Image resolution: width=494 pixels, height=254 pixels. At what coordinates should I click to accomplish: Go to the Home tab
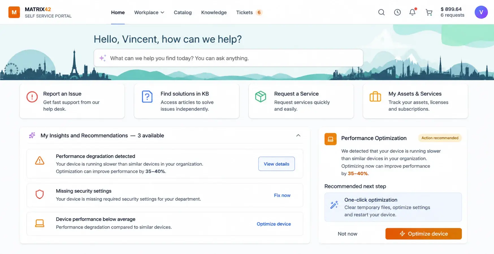click(118, 12)
